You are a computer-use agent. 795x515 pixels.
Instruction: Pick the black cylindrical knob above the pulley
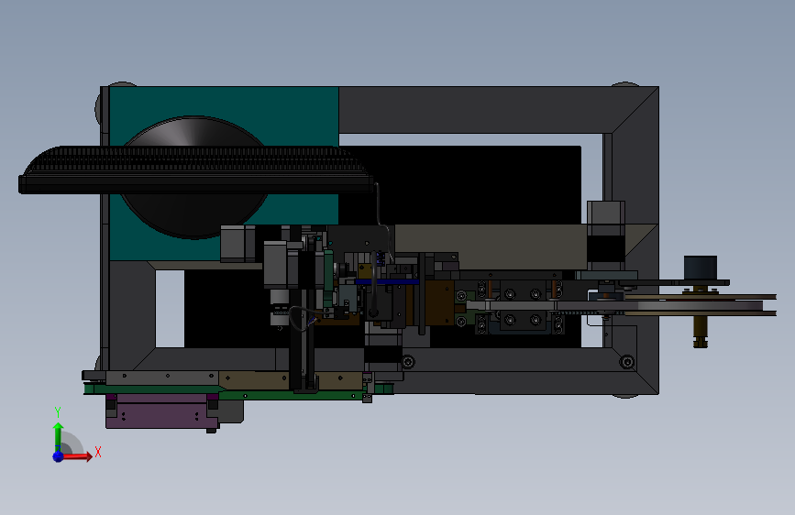701,268
